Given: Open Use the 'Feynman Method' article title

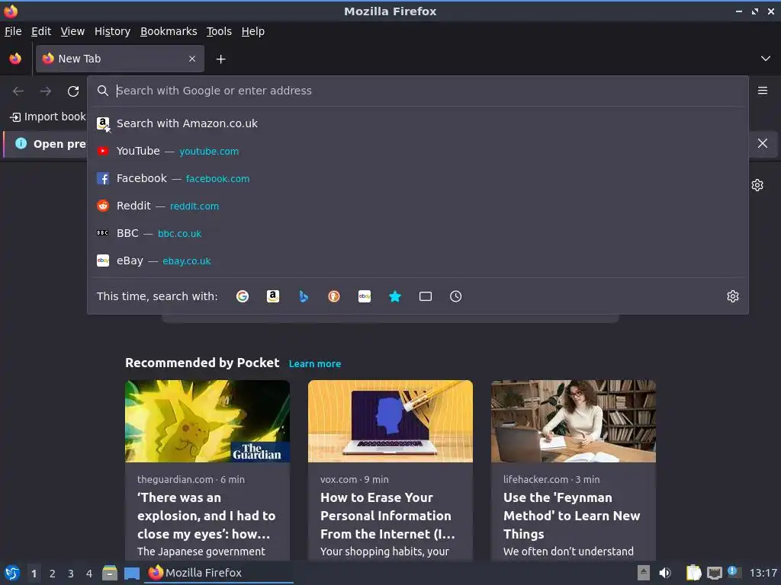Looking at the screenshot, I should (572, 516).
